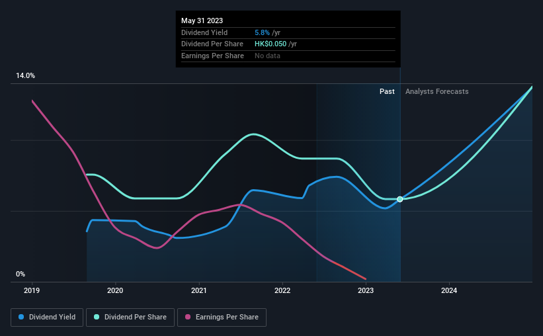Click the Dividend Yield row label in tooltip
543x336 pixels.
204,32
